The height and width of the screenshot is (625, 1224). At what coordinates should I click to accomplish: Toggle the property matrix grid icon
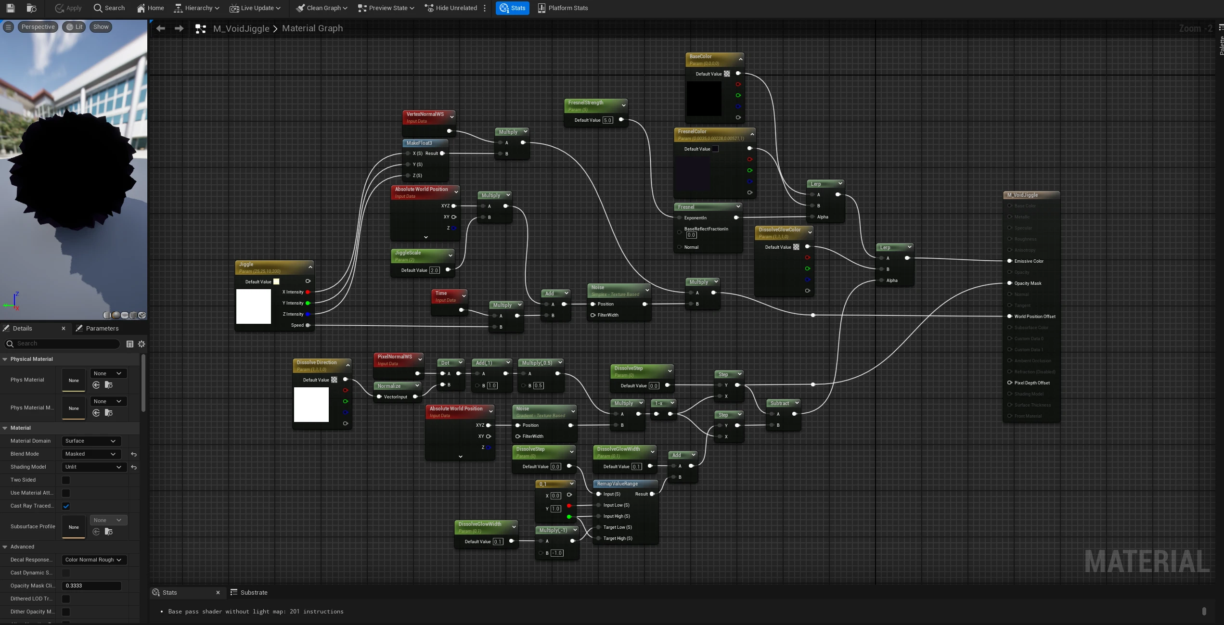tap(129, 344)
